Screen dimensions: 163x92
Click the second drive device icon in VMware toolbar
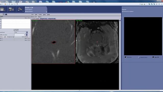[144, 4]
